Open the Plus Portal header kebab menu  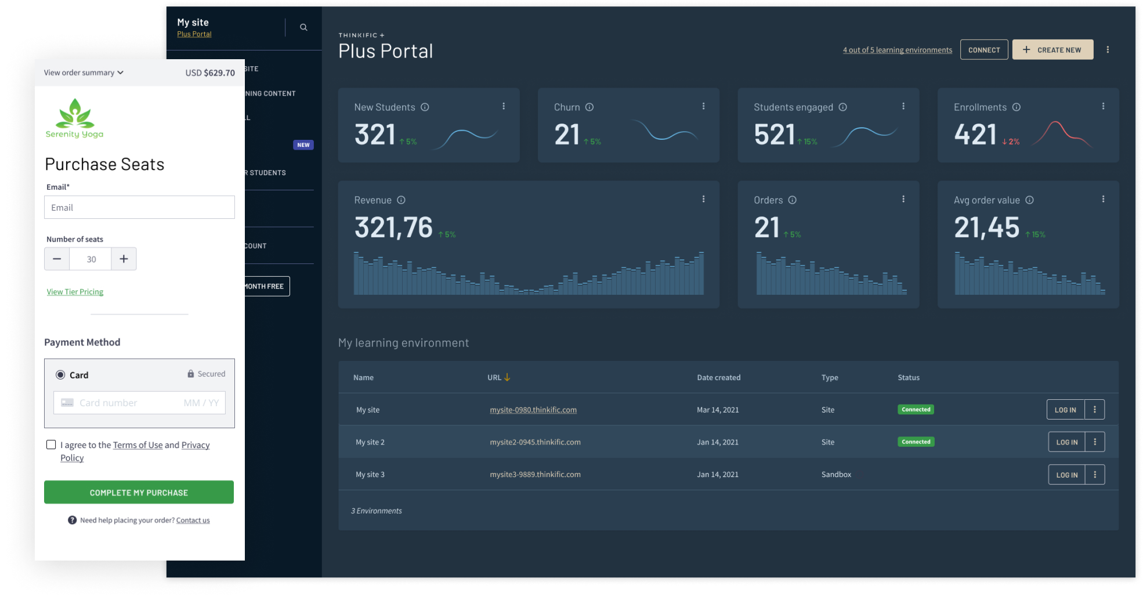pos(1108,50)
